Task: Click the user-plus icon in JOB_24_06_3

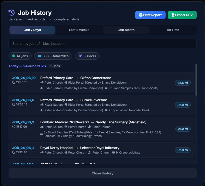Action: coord(90,127)
